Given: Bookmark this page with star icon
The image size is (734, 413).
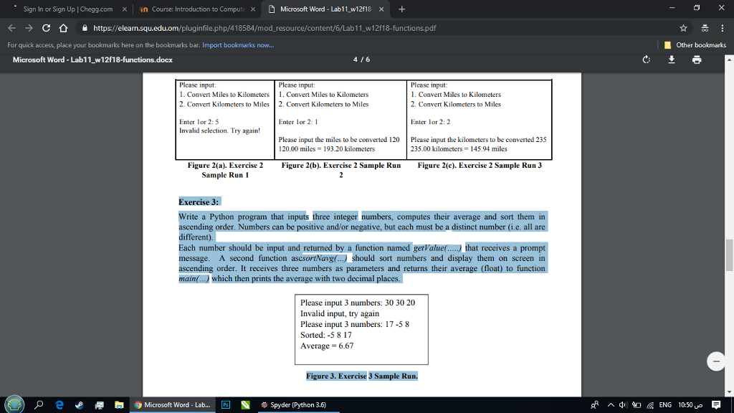Looking at the screenshot, I should (x=683, y=28).
